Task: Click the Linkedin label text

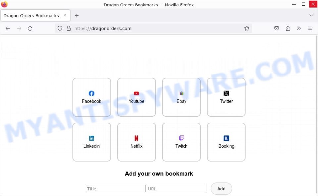Action: tap(91, 146)
